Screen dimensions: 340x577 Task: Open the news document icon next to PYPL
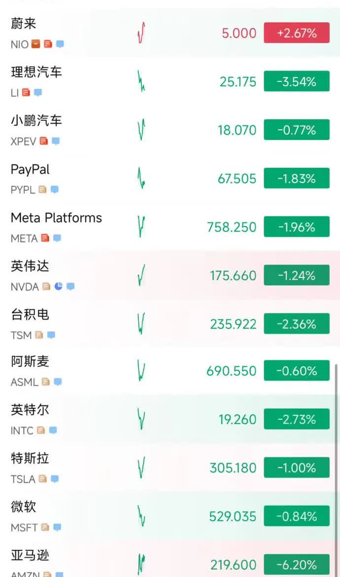43,189
